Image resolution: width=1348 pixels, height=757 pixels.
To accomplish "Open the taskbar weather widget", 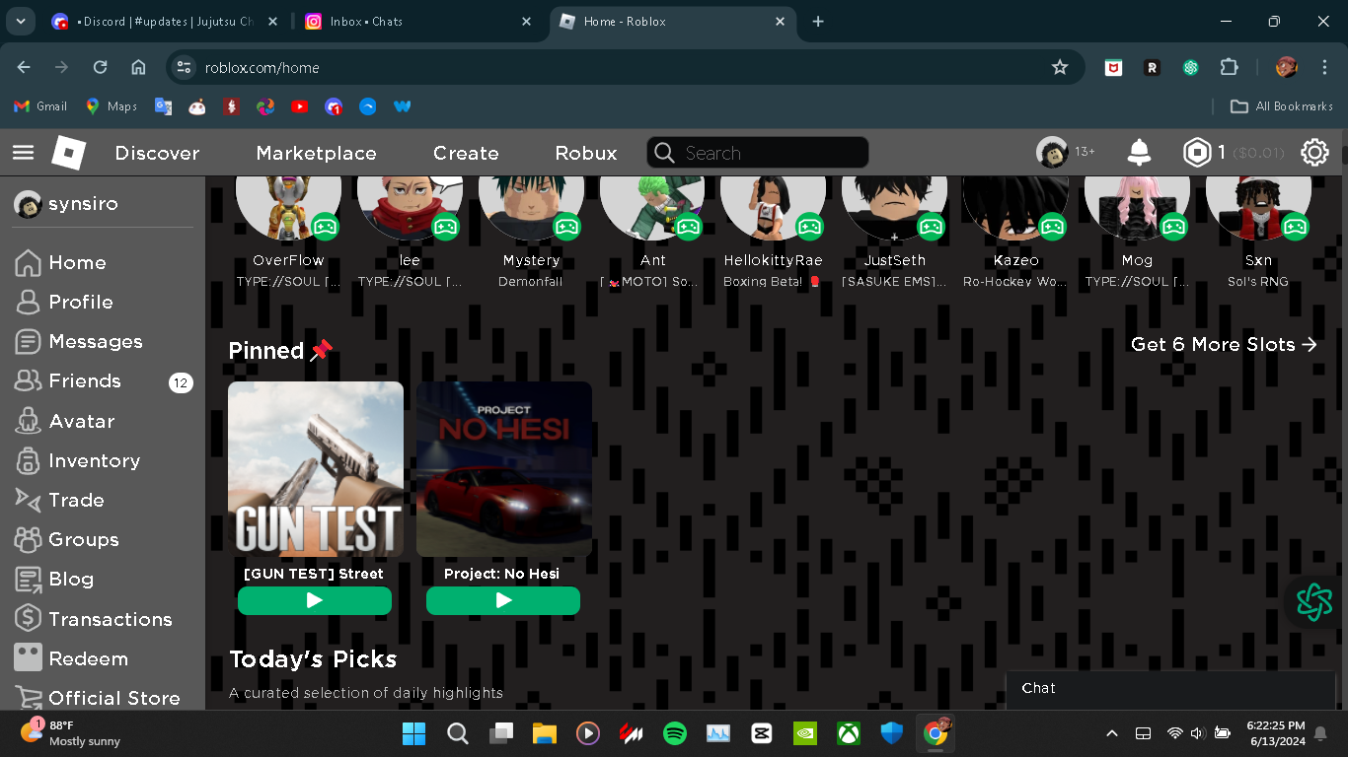I will coord(71,733).
